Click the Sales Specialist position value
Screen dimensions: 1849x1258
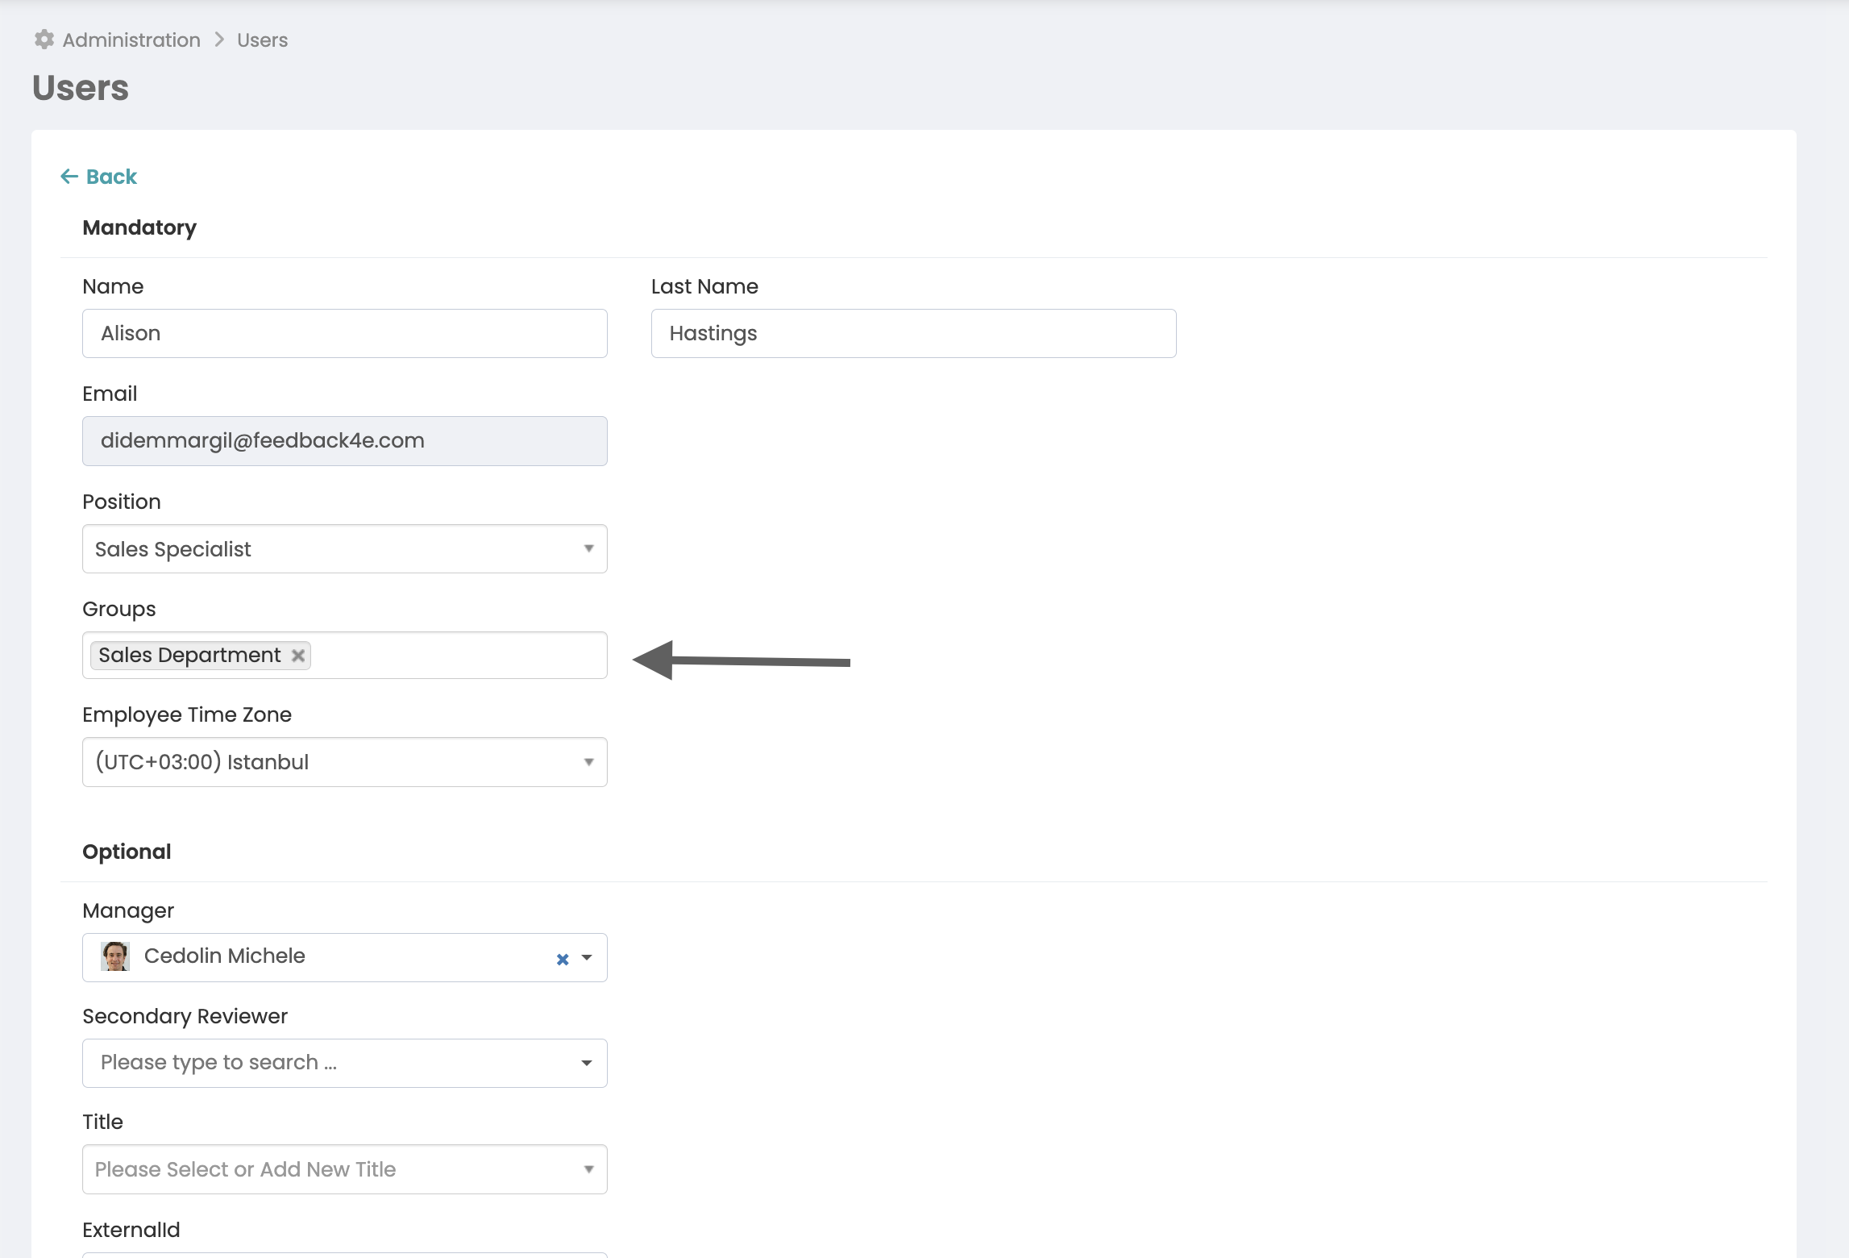(173, 549)
